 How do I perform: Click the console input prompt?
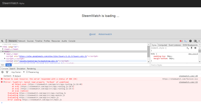100,102
